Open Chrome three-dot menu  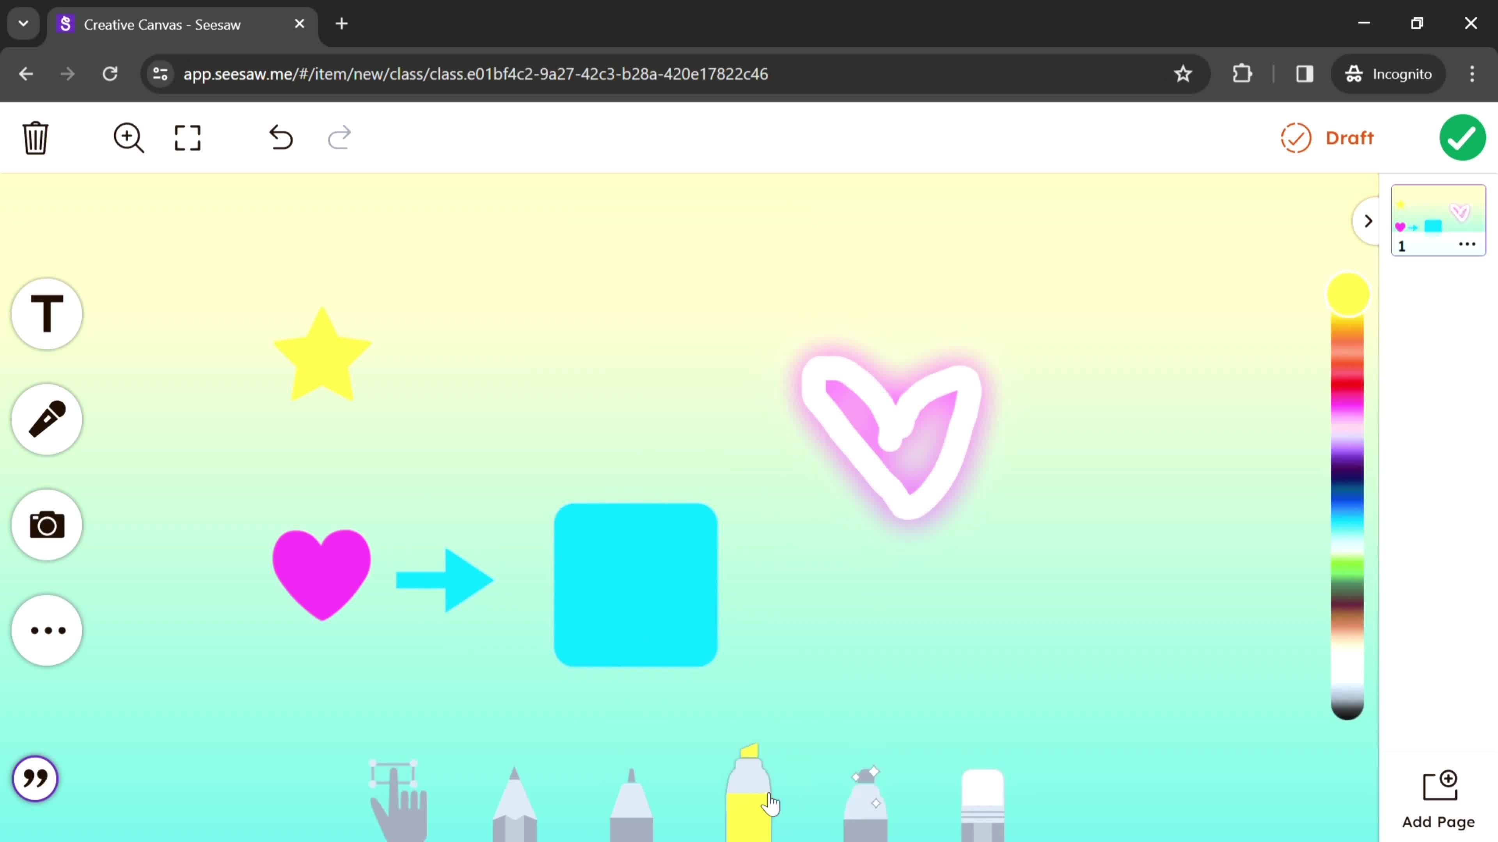(x=1472, y=74)
